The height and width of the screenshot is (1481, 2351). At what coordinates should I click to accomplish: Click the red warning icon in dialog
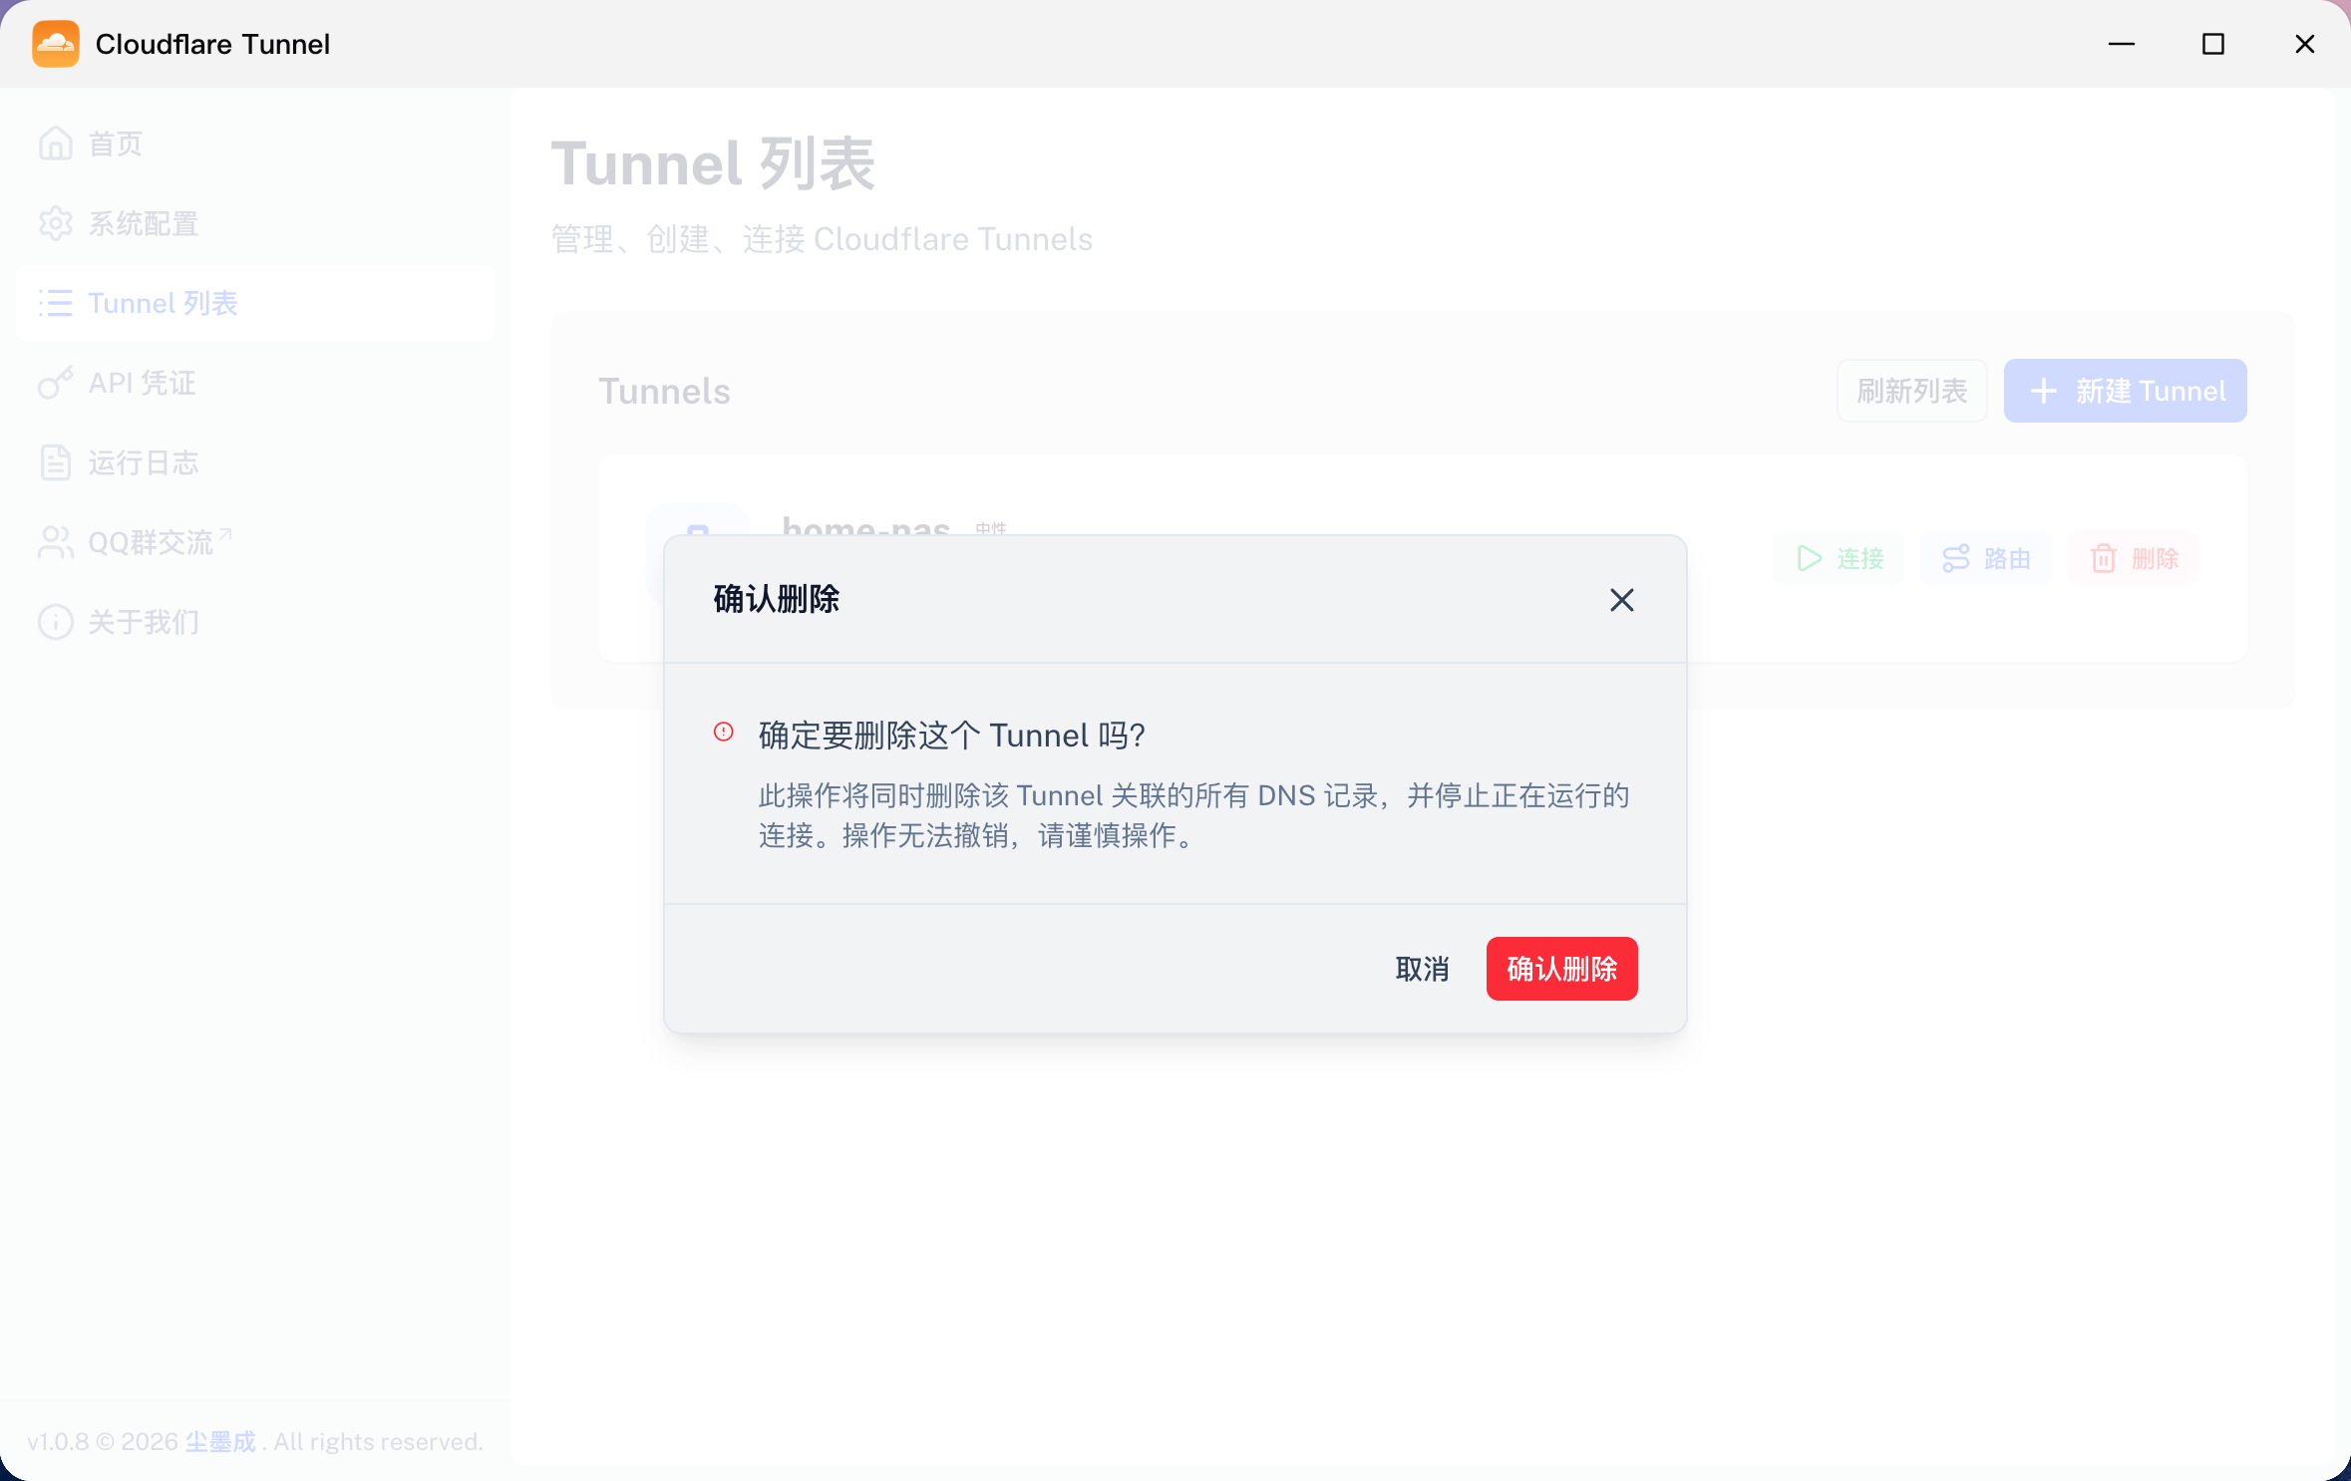724,733
